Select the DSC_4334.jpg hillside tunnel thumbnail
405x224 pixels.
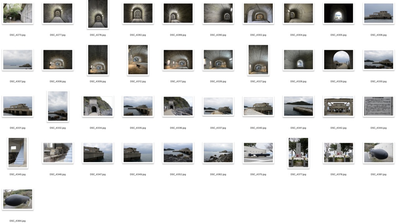[x=98, y=106]
